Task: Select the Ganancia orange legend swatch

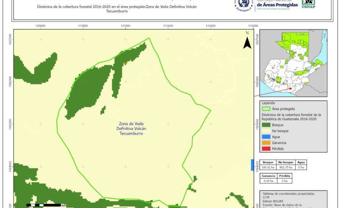Action: (x=267, y=143)
